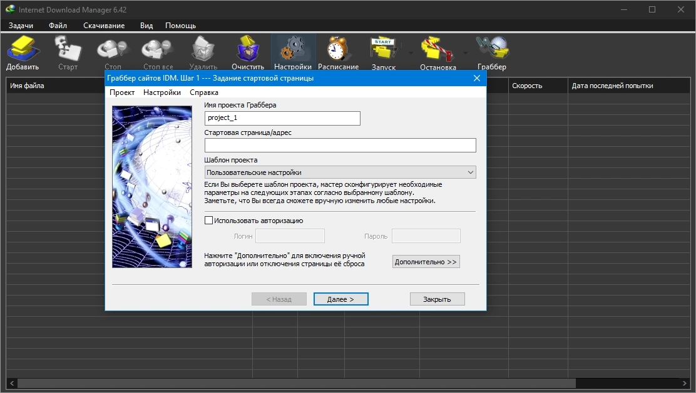This screenshot has width=696, height=393.
Task: Expand the Запуск dropdown arrow
Action: click(411, 53)
